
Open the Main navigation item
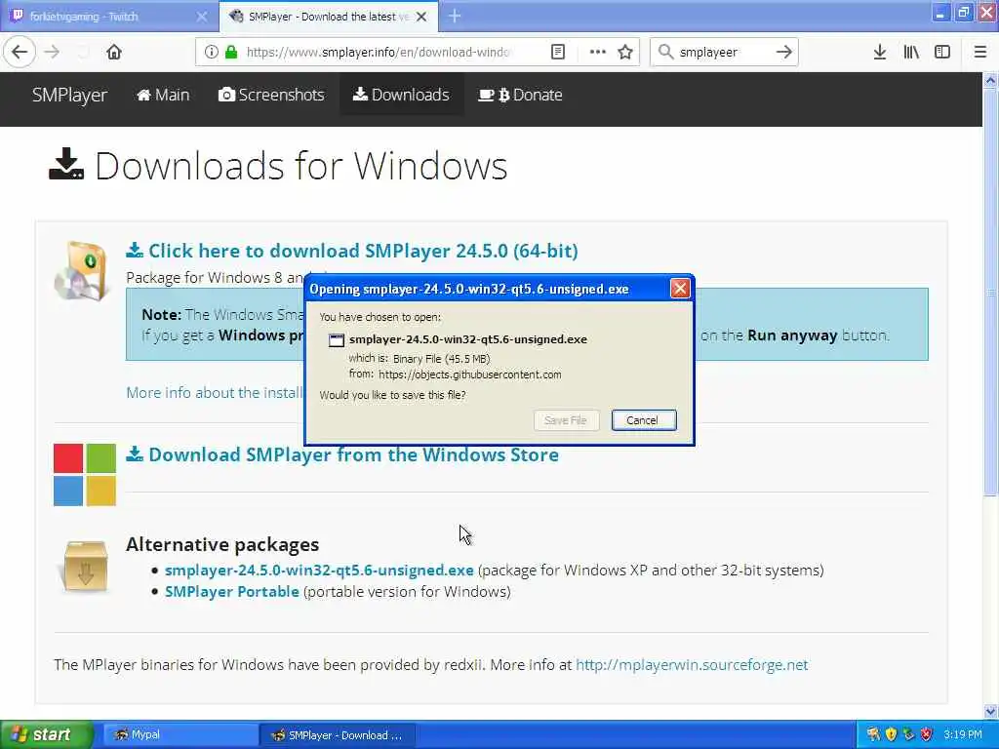163,95
